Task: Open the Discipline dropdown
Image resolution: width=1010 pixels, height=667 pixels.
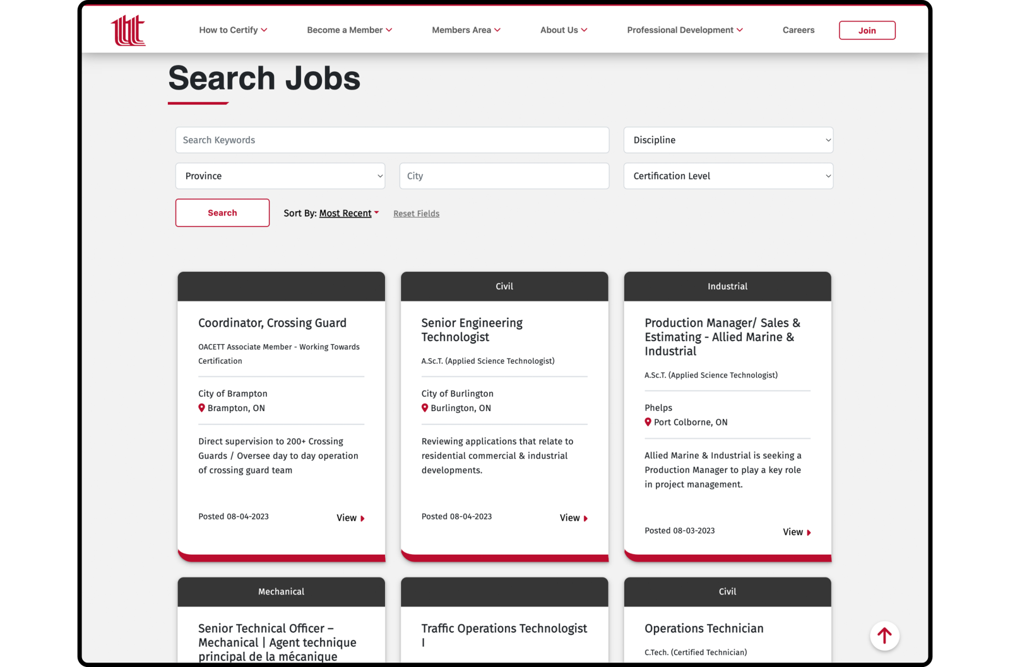Action: (728, 140)
